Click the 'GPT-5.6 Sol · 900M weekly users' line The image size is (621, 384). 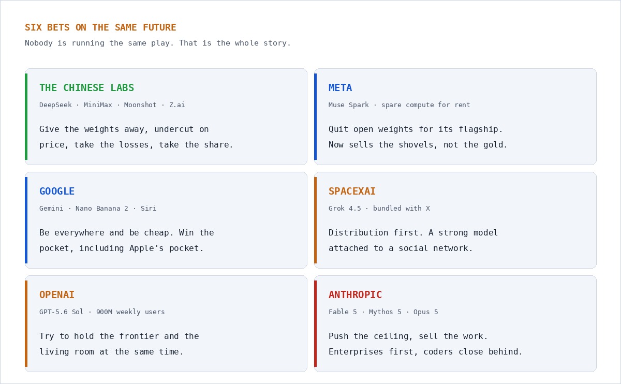[102, 312]
